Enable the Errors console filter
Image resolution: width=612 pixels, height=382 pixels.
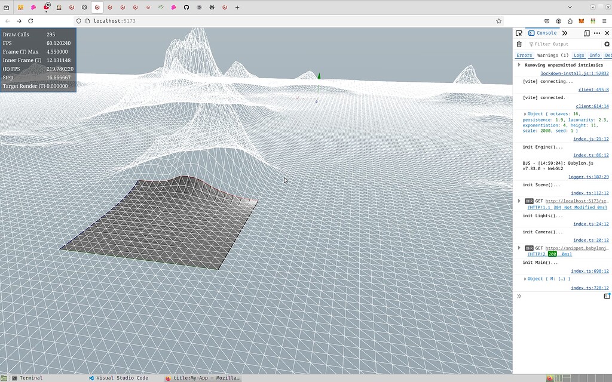pos(524,55)
